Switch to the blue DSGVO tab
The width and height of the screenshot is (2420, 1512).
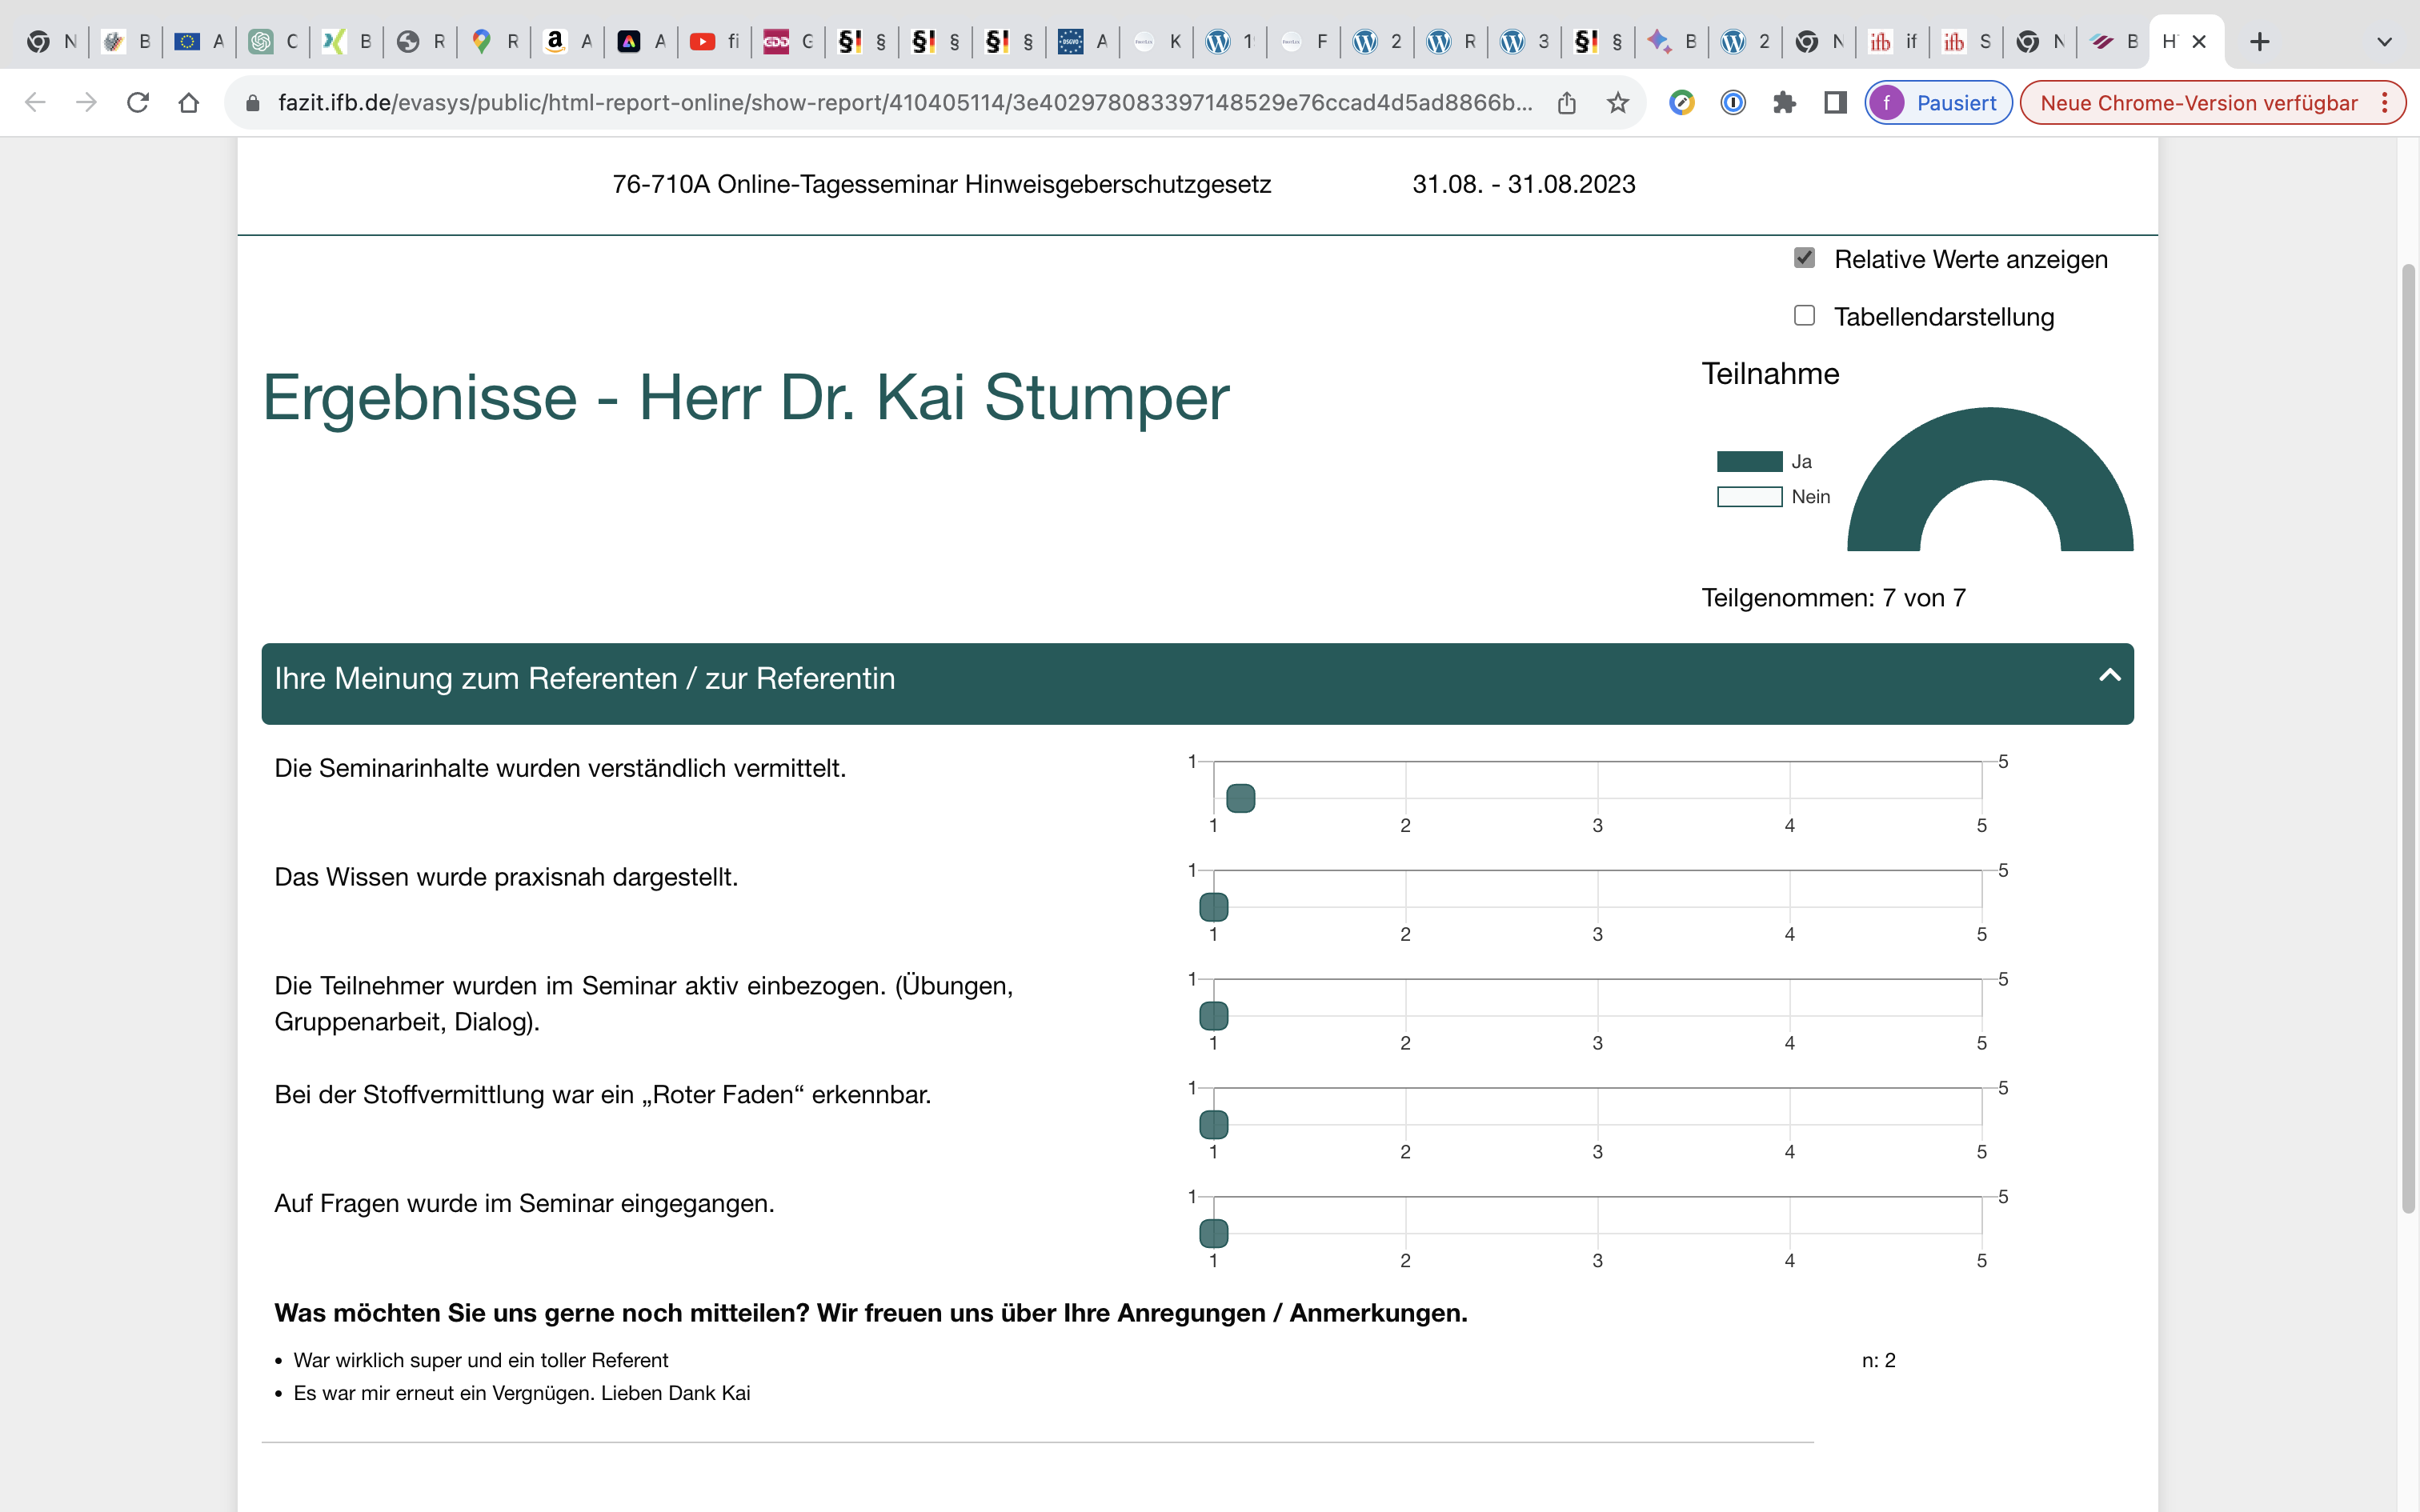[1082, 42]
